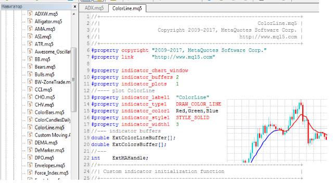Close the Навигатор panel
Image resolution: width=333 pixels, height=187 pixels.
(75, 7)
